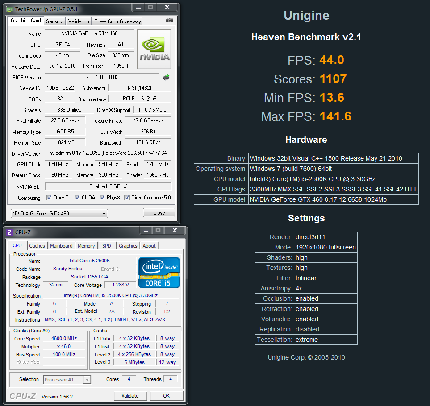Toggle the OpenCL checkbox
Image resolution: width=430 pixels, height=406 pixels.
pos(50,198)
